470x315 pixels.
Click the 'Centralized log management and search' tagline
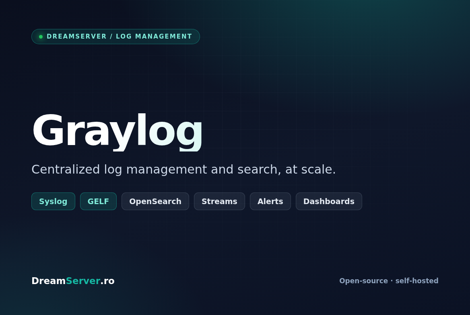click(x=183, y=170)
